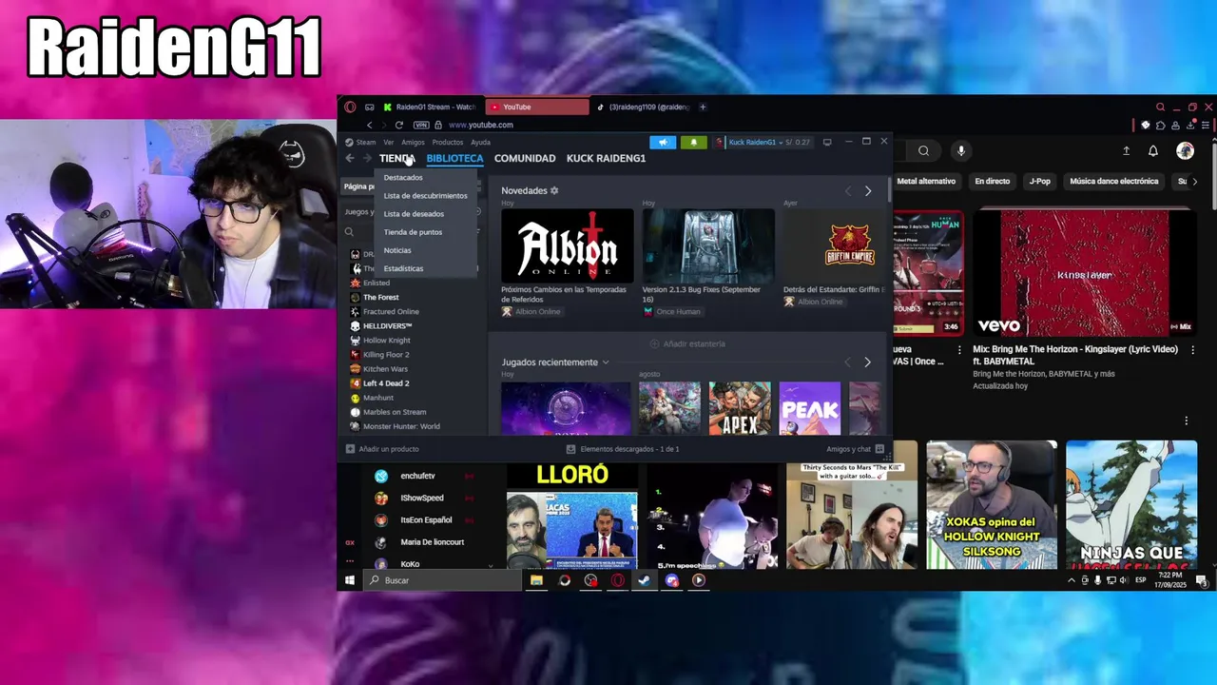
Task: Advance Jugados recientemente with the right arrow
Action: (867, 362)
